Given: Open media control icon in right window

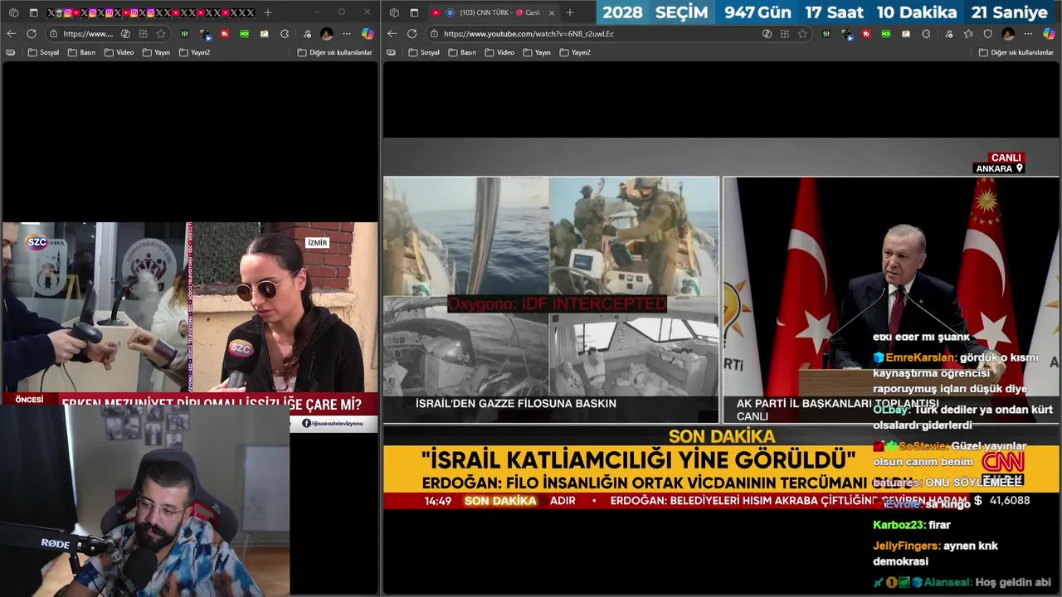Looking at the screenshot, I should coord(948,34).
